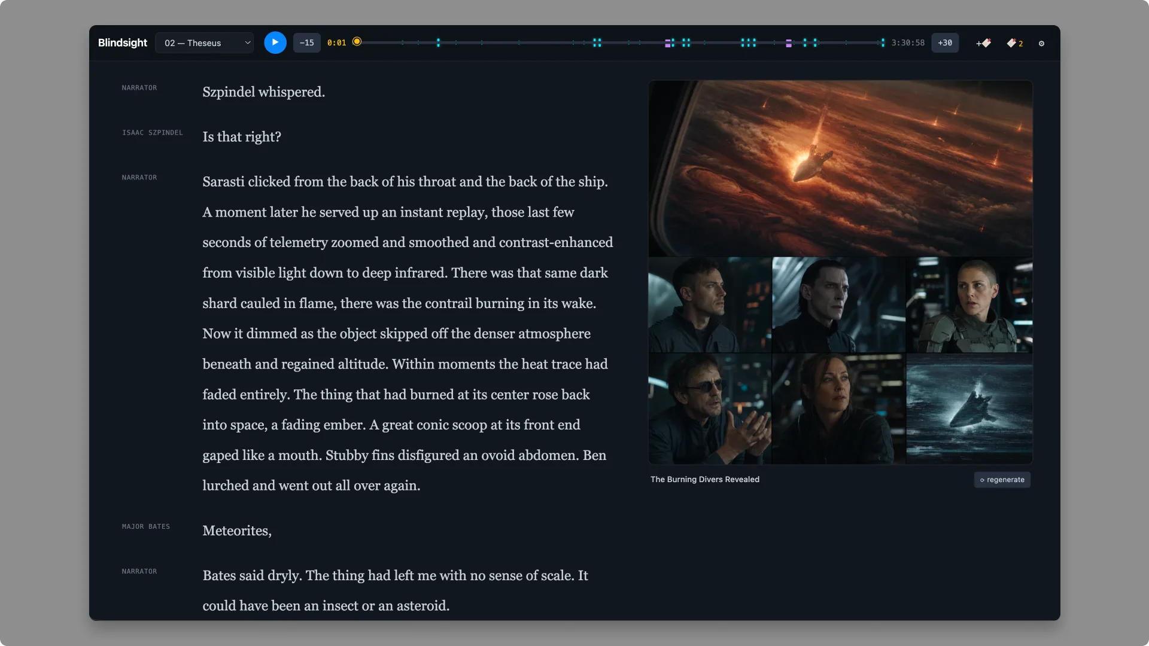The width and height of the screenshot is (1149, 646).
Task: Click the line 'Szpindel whispered.'
Action: [264, 92]
